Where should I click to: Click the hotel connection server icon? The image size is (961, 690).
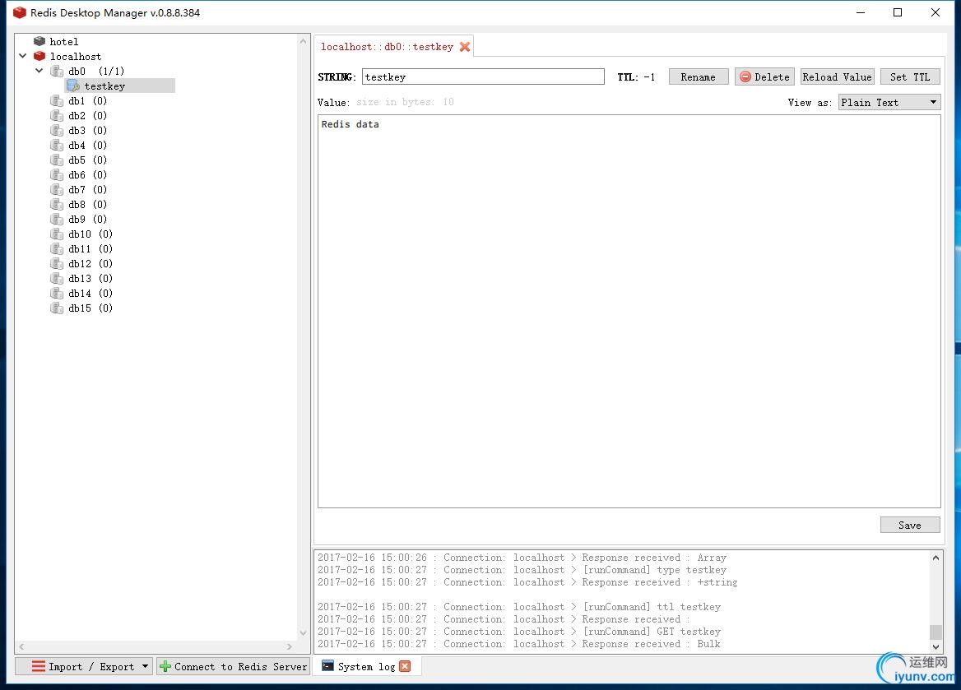(x=39, y=41)
